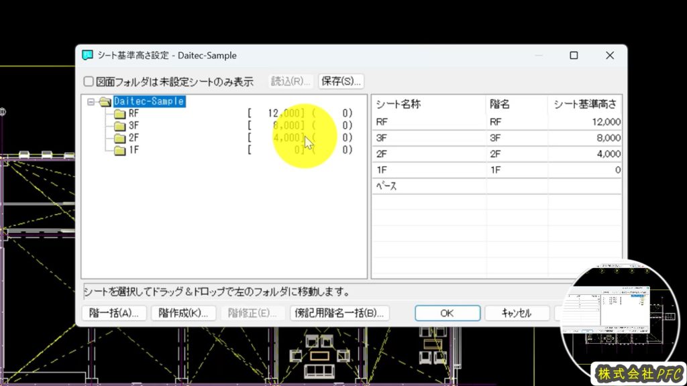687x386 pixels.
Task: Click the Daitec-Sample root folder icon
Action: pos(105,102)
